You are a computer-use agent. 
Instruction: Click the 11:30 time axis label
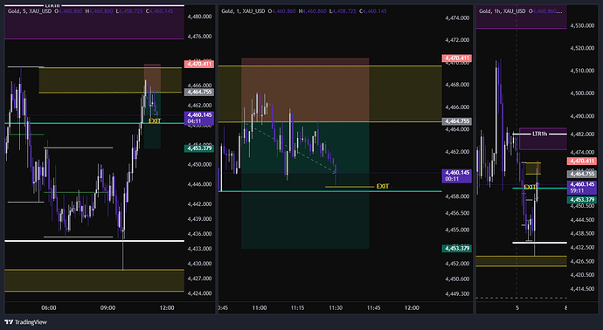336,307
